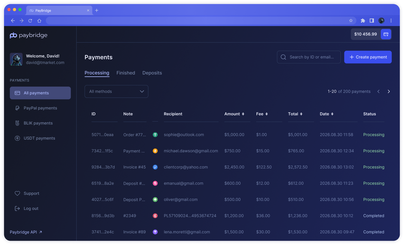Image resolution: width=404 pixels, height=245 pixels.
Task: Focus the Search by ID or email field
Action: 309,57
